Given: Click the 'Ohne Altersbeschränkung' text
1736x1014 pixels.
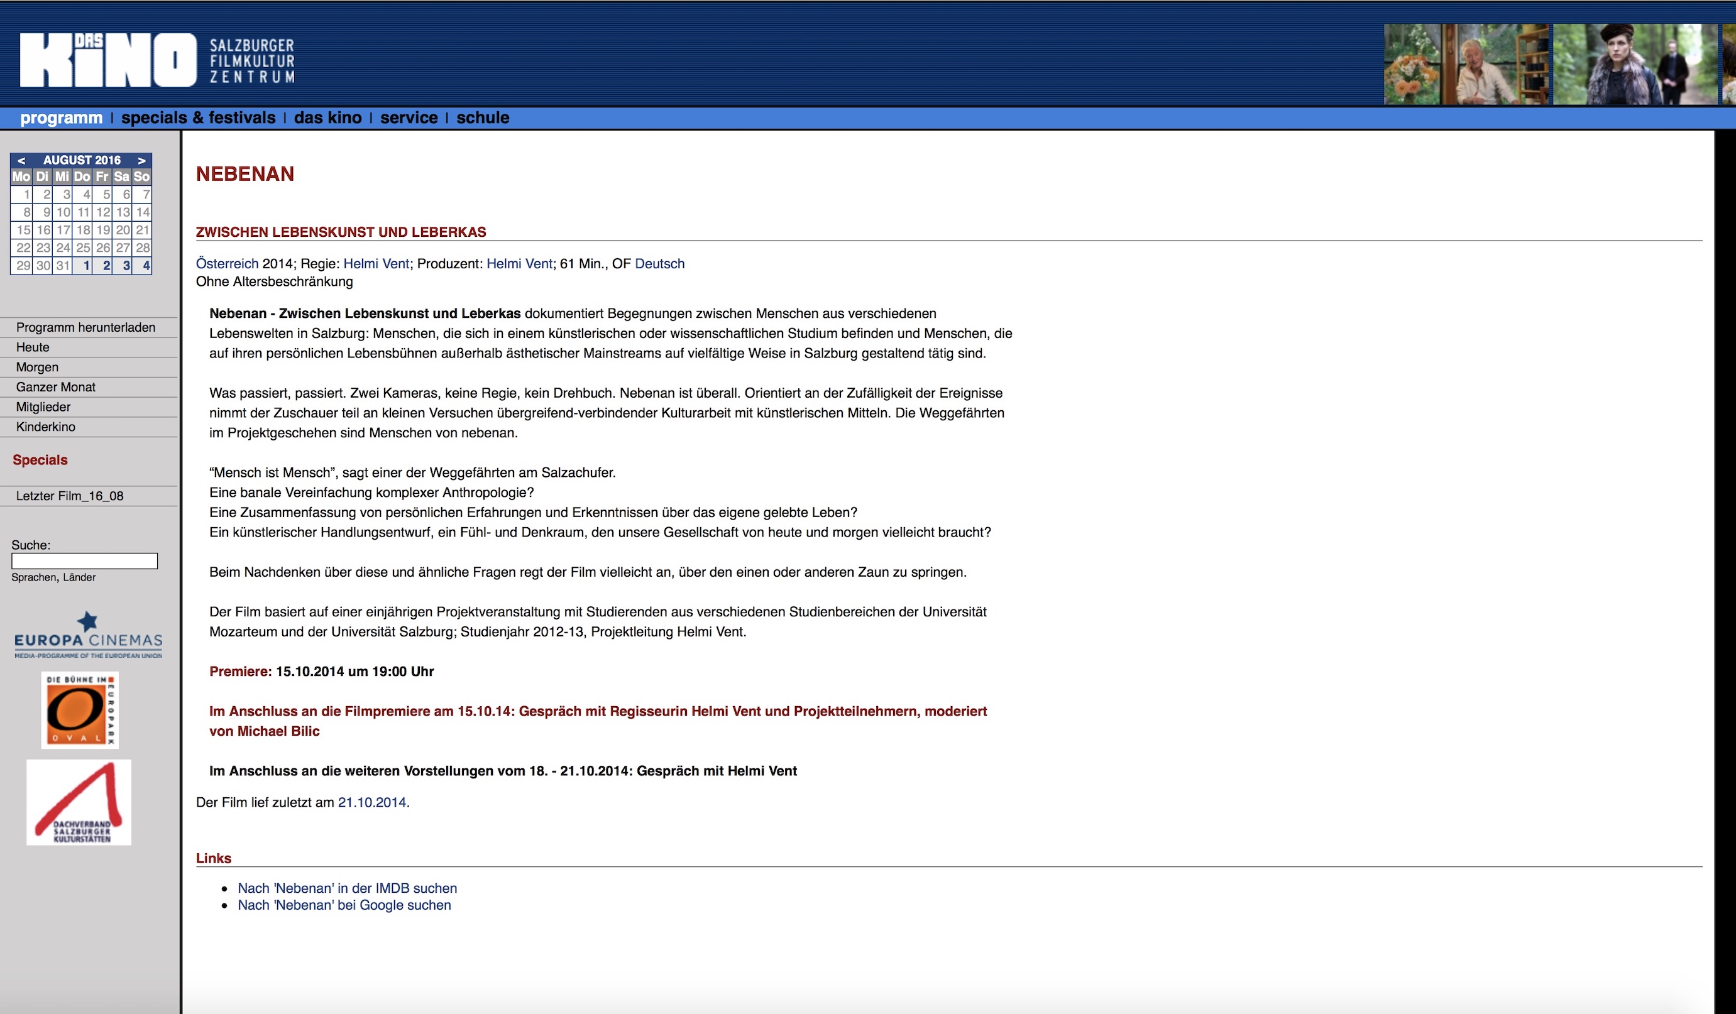Looking at the screenshot, I should pos(274,281).
